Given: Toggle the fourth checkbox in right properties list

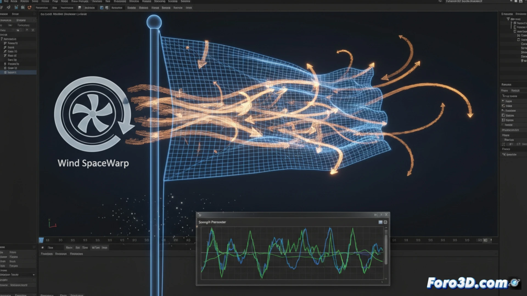Looking at the screenshot, I should coord(503,115).
